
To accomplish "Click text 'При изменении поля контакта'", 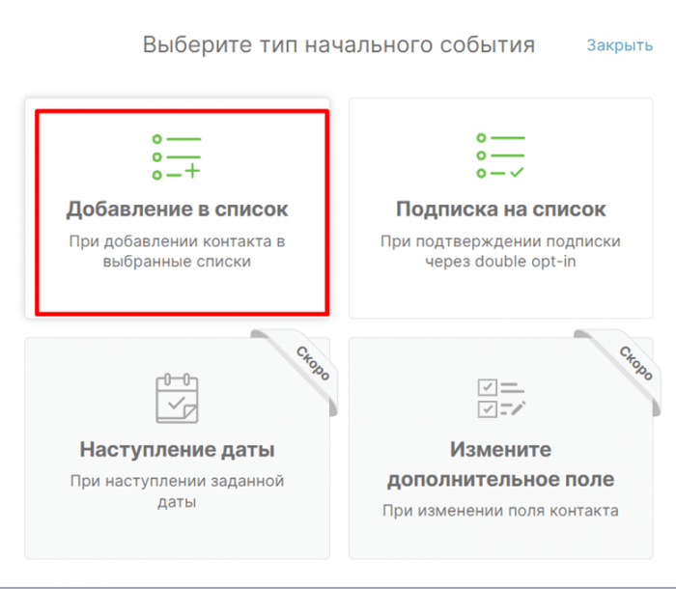I will [500, 511].
